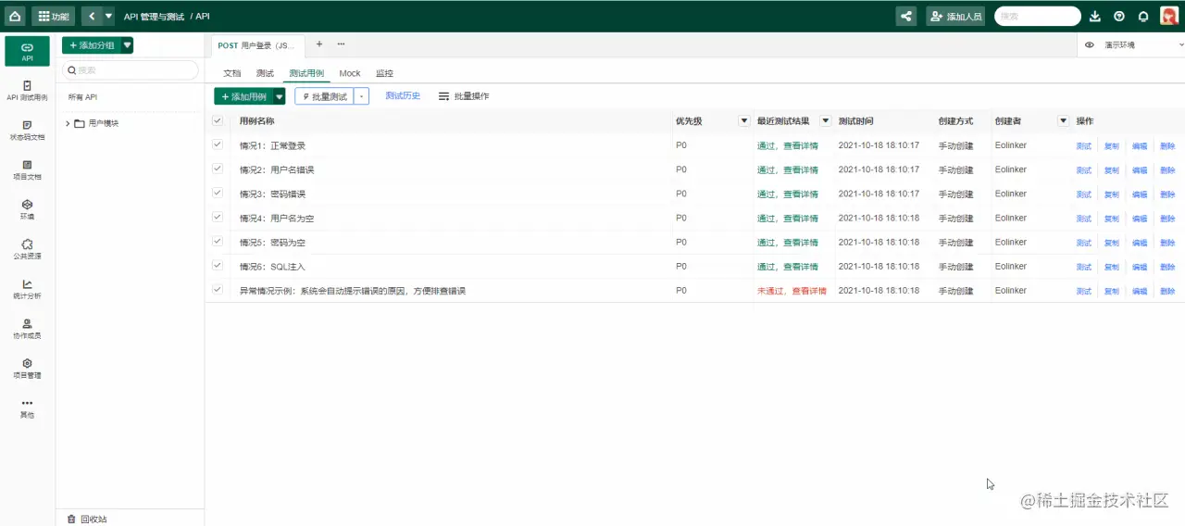1185x526 pixels.
Task: Click 删除 for 情况6：SQL注入
Action: tap(1167, 267)
